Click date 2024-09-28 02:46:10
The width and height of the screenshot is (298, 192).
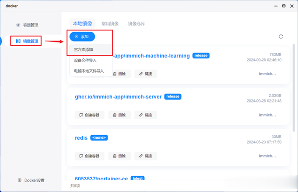click(x=264, y=60)
